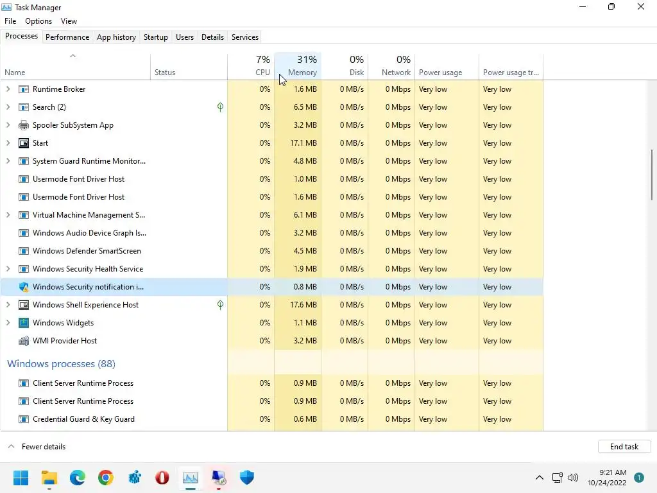657x493 pixels.
Task: Click the taskbar clock showing 9:21 AM
Action: [607, 478]
